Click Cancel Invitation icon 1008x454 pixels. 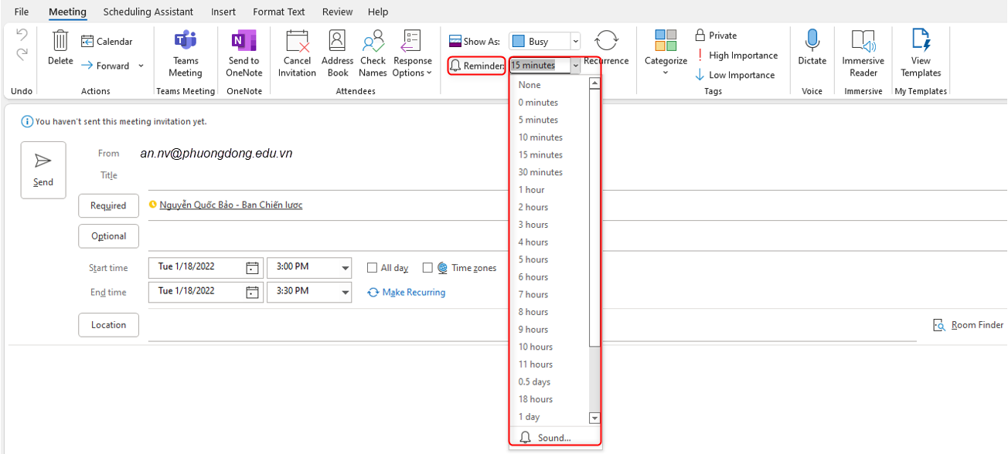298,53
